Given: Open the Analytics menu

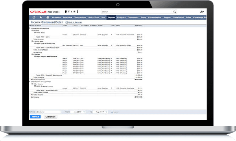Looking at the screenshot, I should [121, 17].
